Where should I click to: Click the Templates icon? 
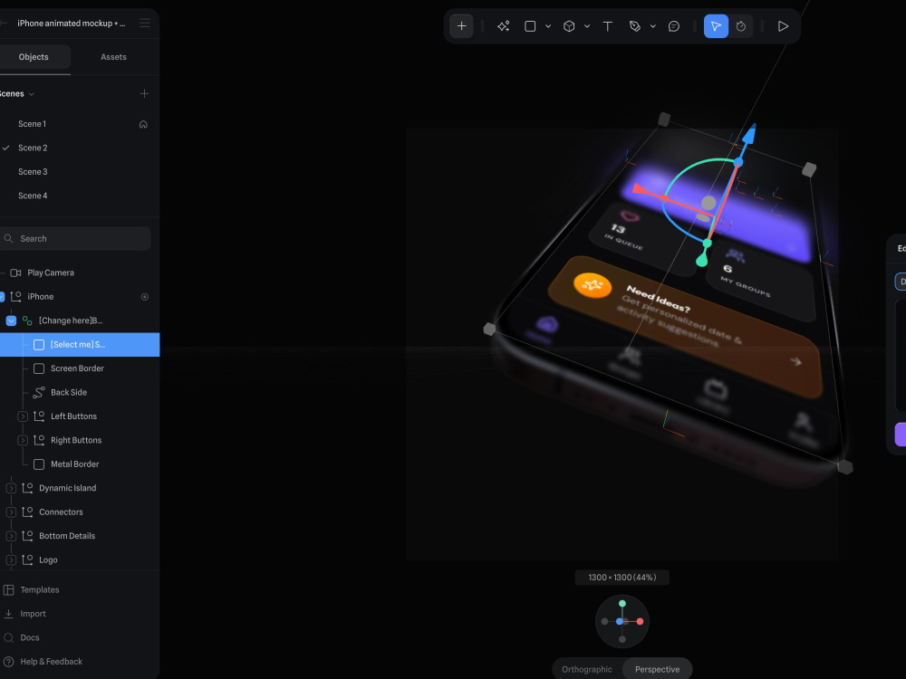[9, 589]
